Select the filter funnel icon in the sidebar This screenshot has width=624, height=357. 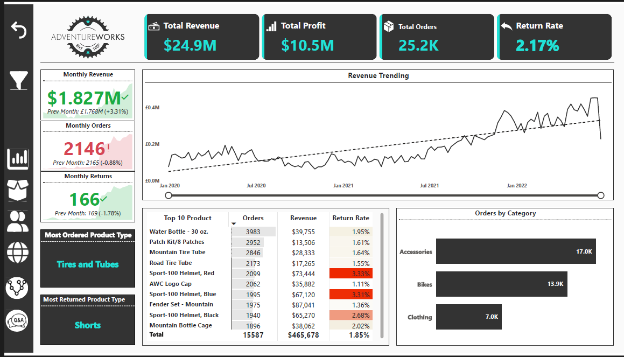point(18,80)
